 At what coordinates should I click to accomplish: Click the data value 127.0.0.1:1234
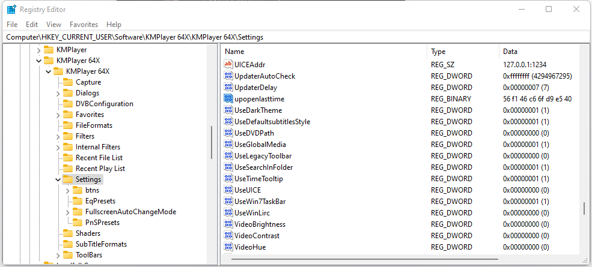tap(525, 64)
